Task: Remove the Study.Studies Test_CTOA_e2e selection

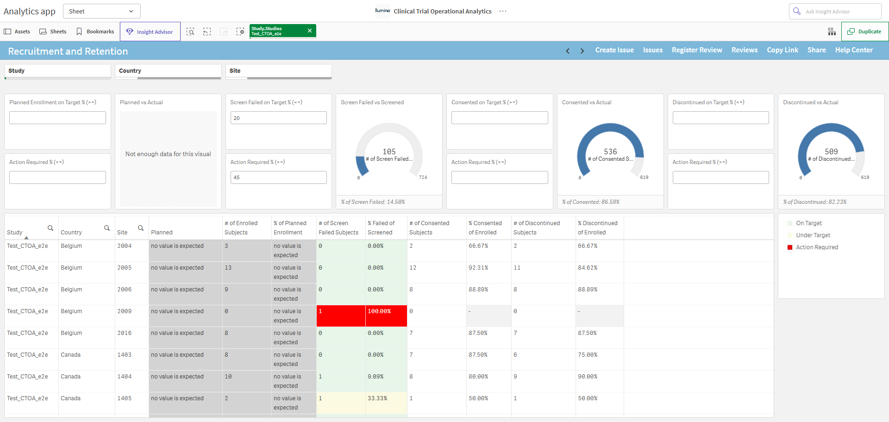Action: coord(310,31)
